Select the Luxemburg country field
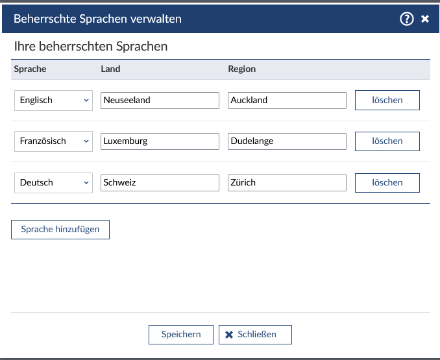This screenshot has width=440, height=360. click(160, 141)
